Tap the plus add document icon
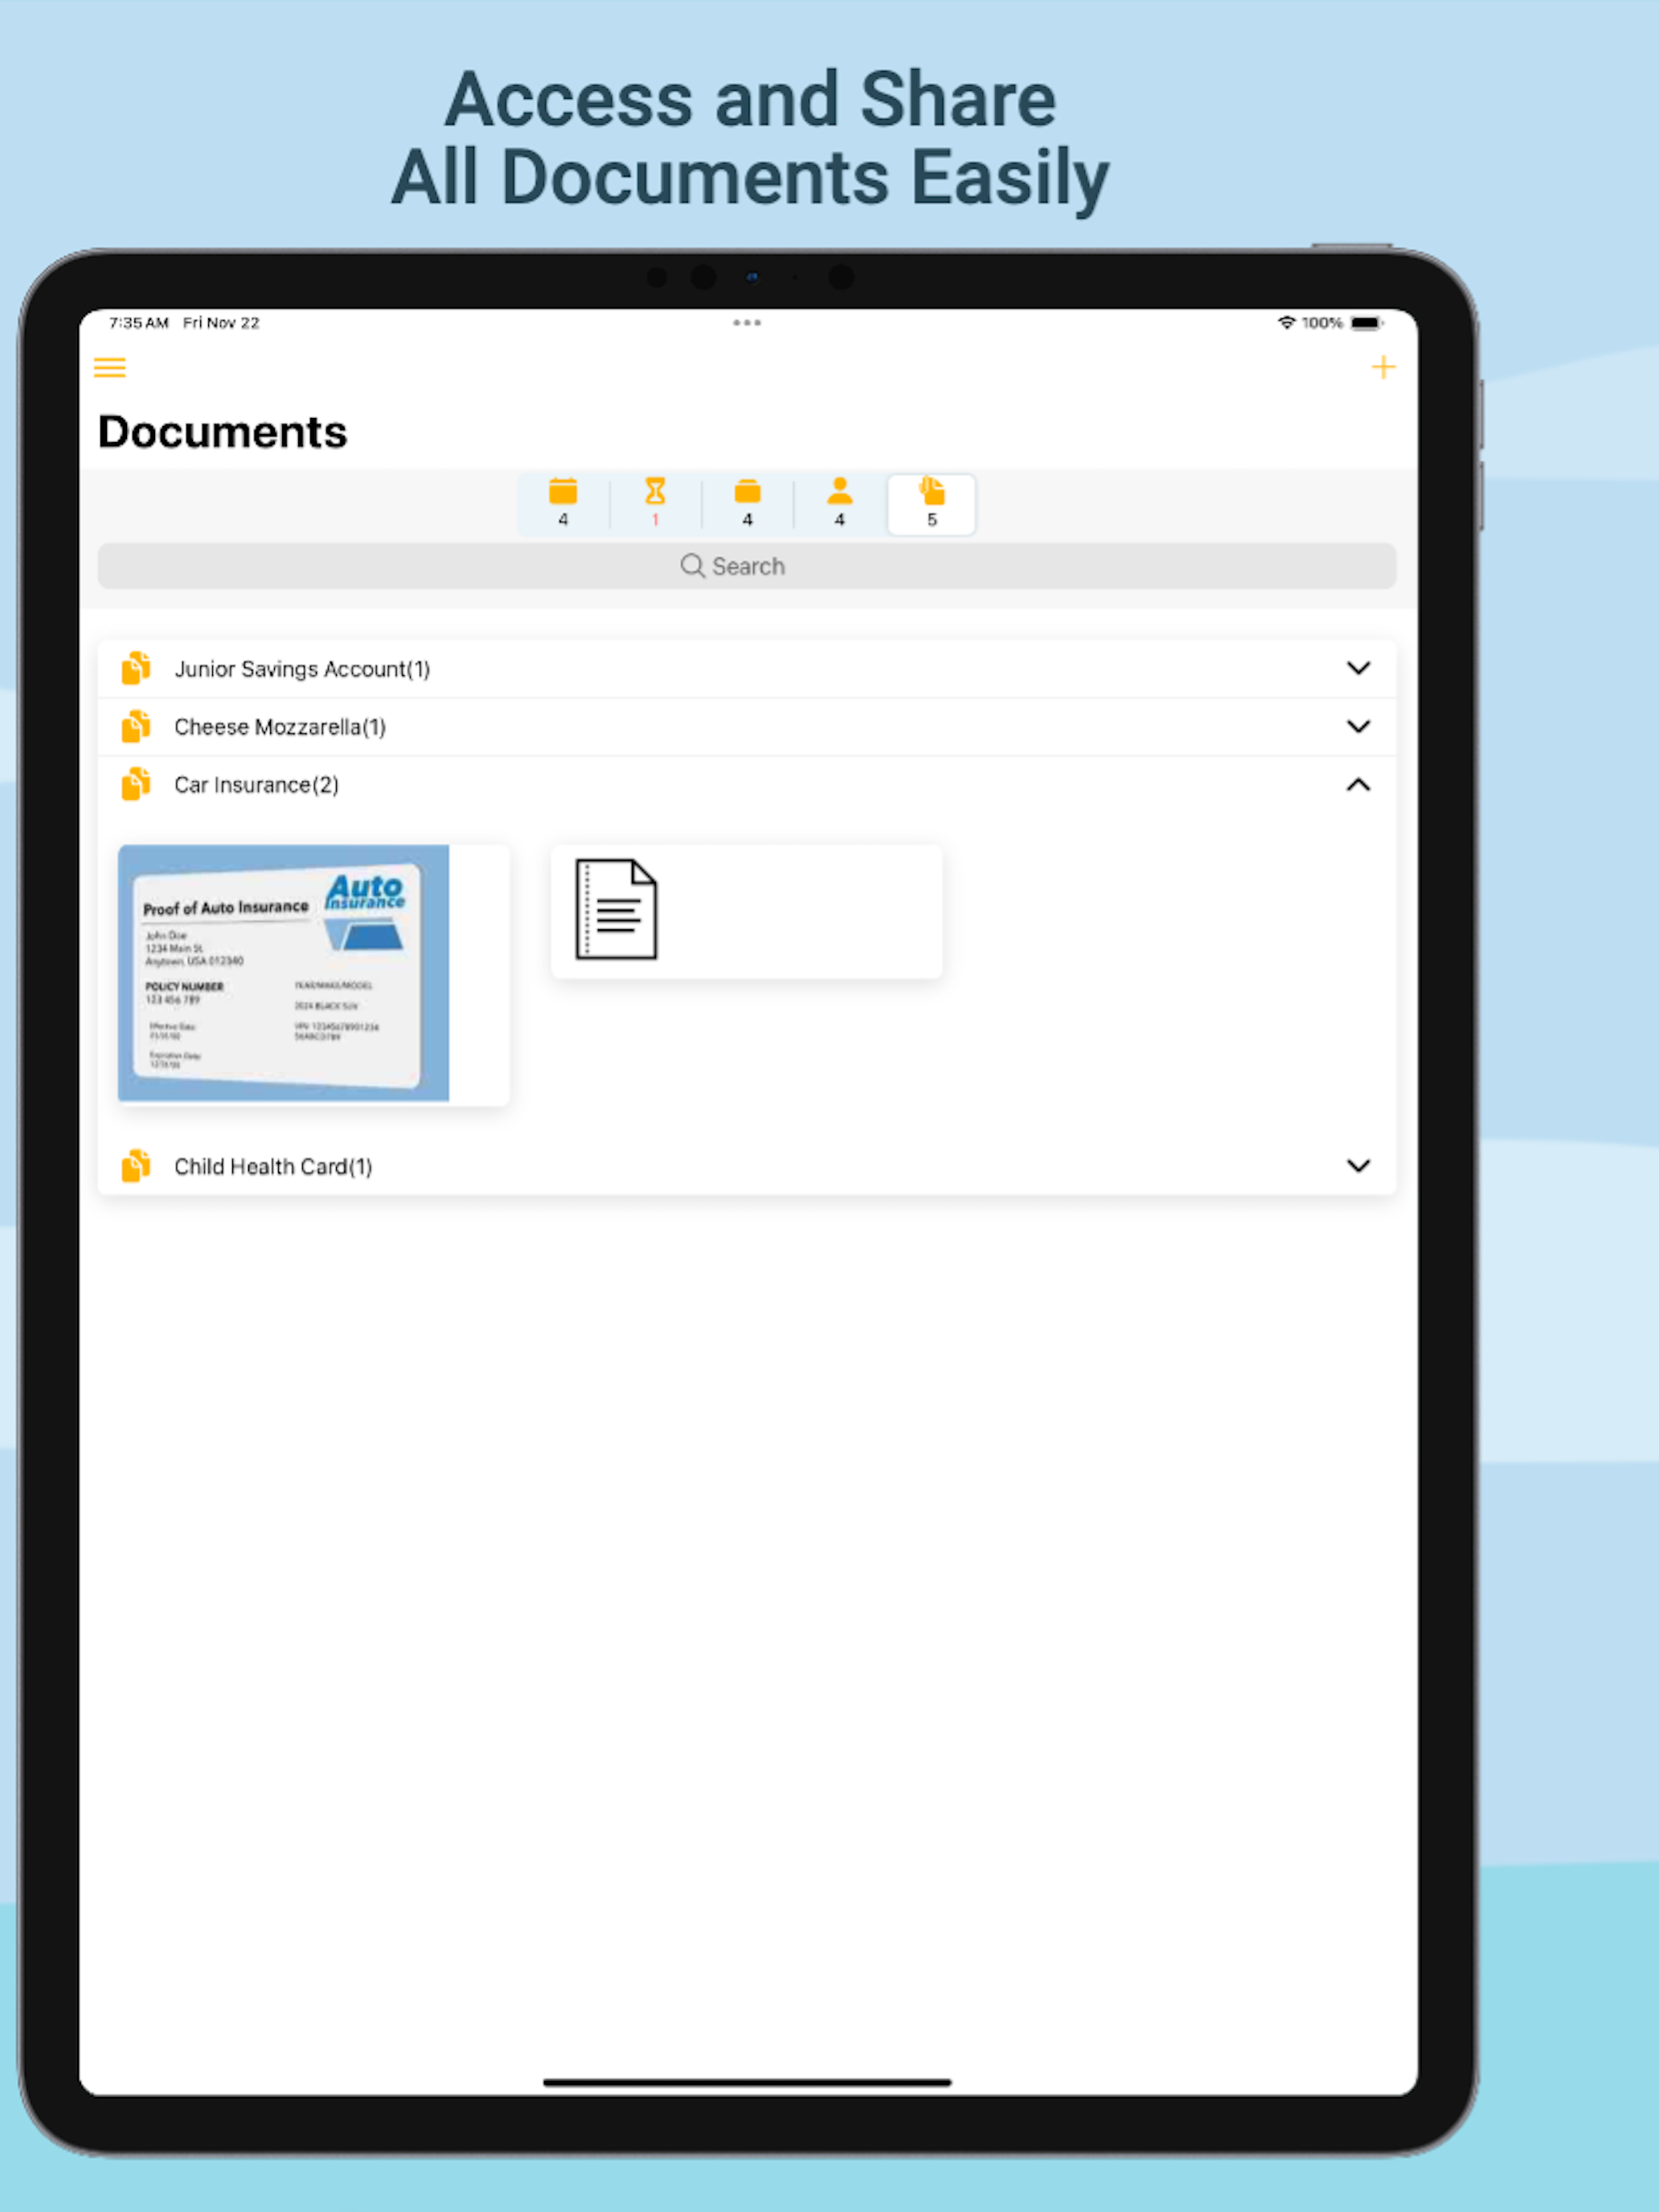The image size is (1659, 2212). (x=1383, y=367)
